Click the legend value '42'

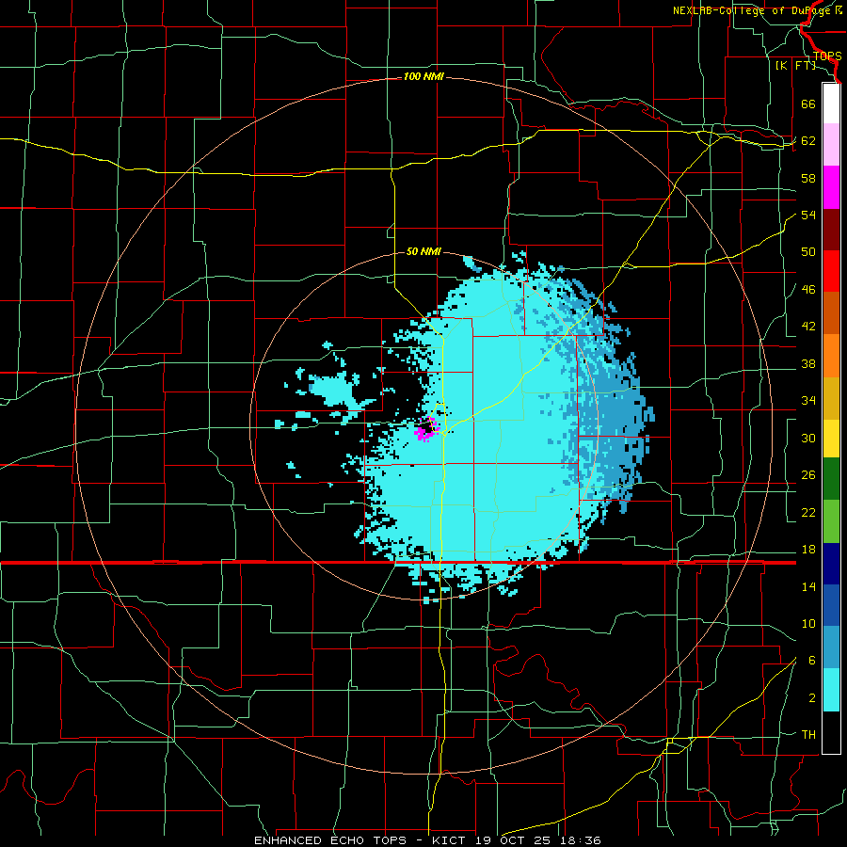click(x=808, y=327)
